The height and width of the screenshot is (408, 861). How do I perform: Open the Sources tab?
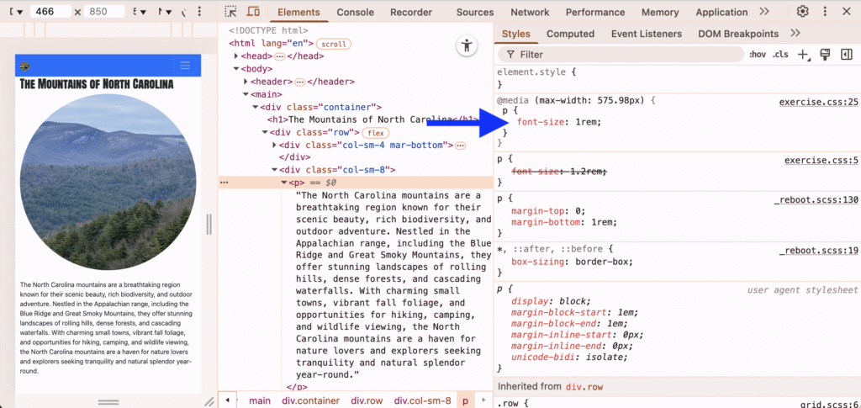pos(475,12)
